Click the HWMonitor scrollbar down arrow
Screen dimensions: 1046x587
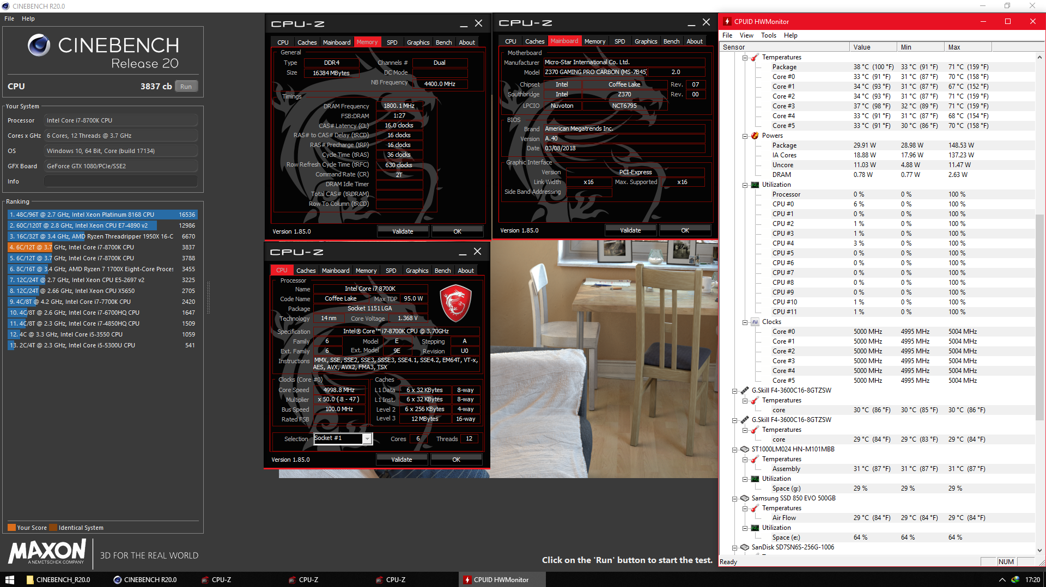pos(1039,551)
